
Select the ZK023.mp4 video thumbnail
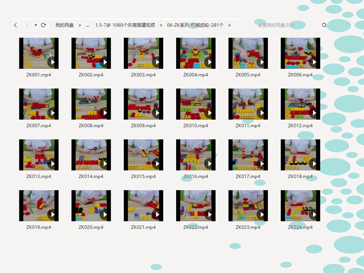[248, 206]
